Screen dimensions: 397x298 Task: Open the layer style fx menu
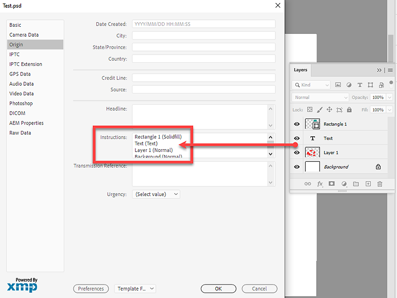[320, 184]
